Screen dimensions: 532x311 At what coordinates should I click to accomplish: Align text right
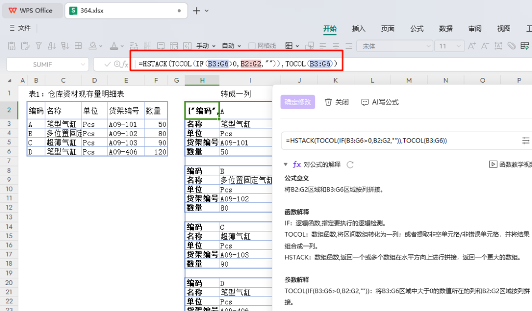pyautogui.click(x=349, y=46)
